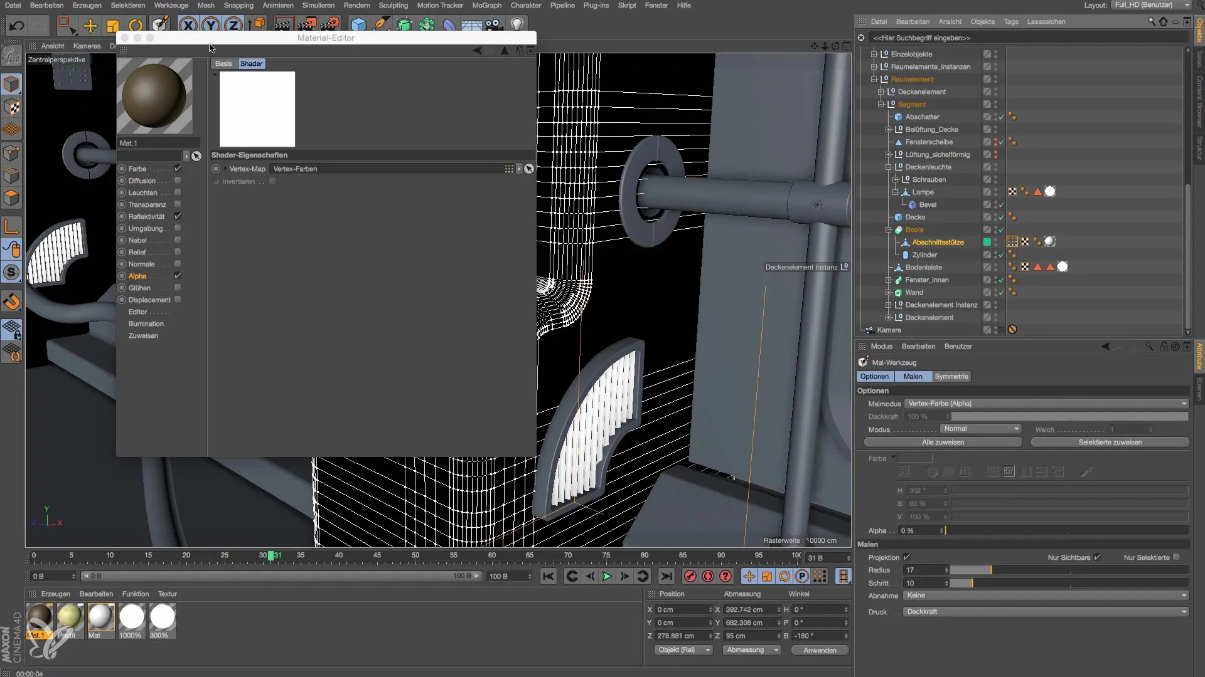Open the Vertex-Farben shader
Screen dimensions: 1205x677
tap(387, 169)
